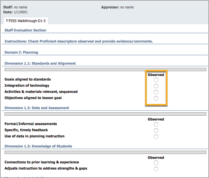Mark Goals aligned to standards as observed
The height and width of the screenshot is (178, 209).
tap(156, 80)
